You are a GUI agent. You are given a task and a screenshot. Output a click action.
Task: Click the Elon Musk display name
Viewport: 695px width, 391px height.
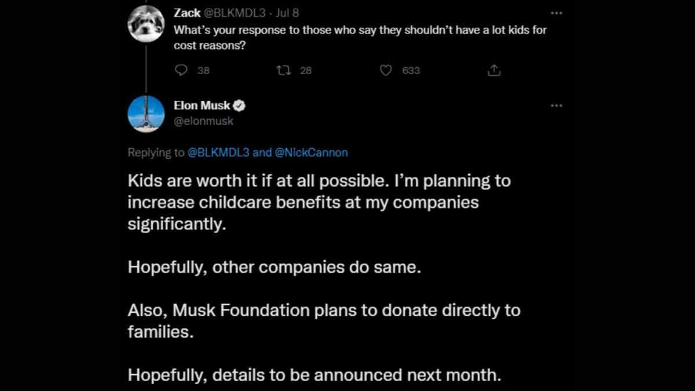click(x=202, y=105)
